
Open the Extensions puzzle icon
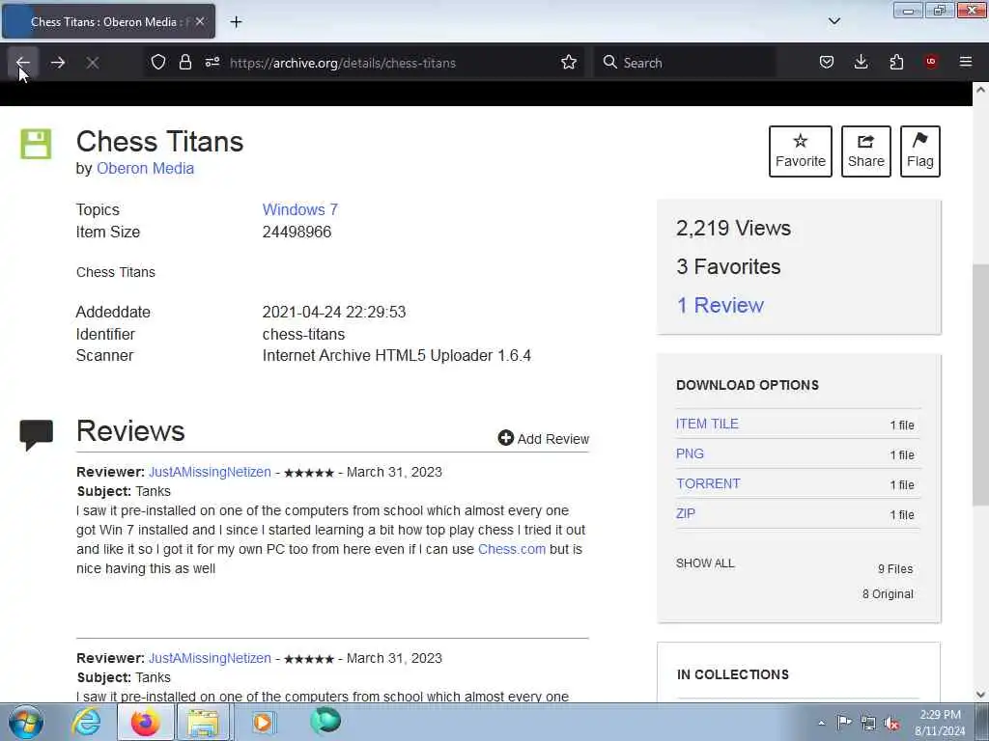(896, 62)
